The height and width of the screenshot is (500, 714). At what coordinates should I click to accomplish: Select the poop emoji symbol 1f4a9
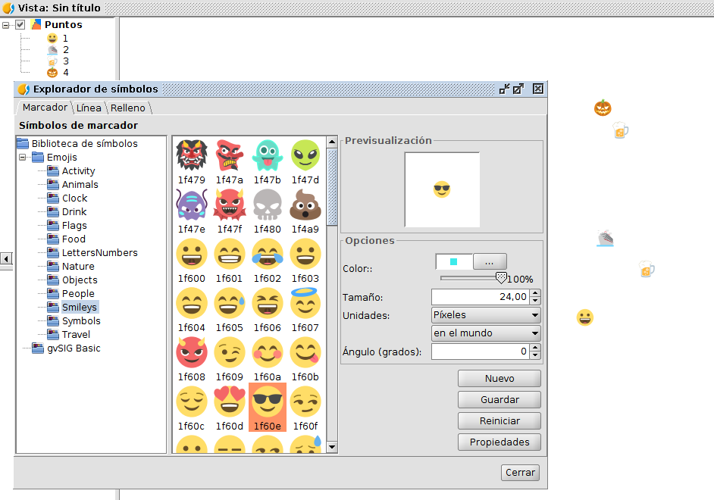pyautogui.click(x=305, y=205)
